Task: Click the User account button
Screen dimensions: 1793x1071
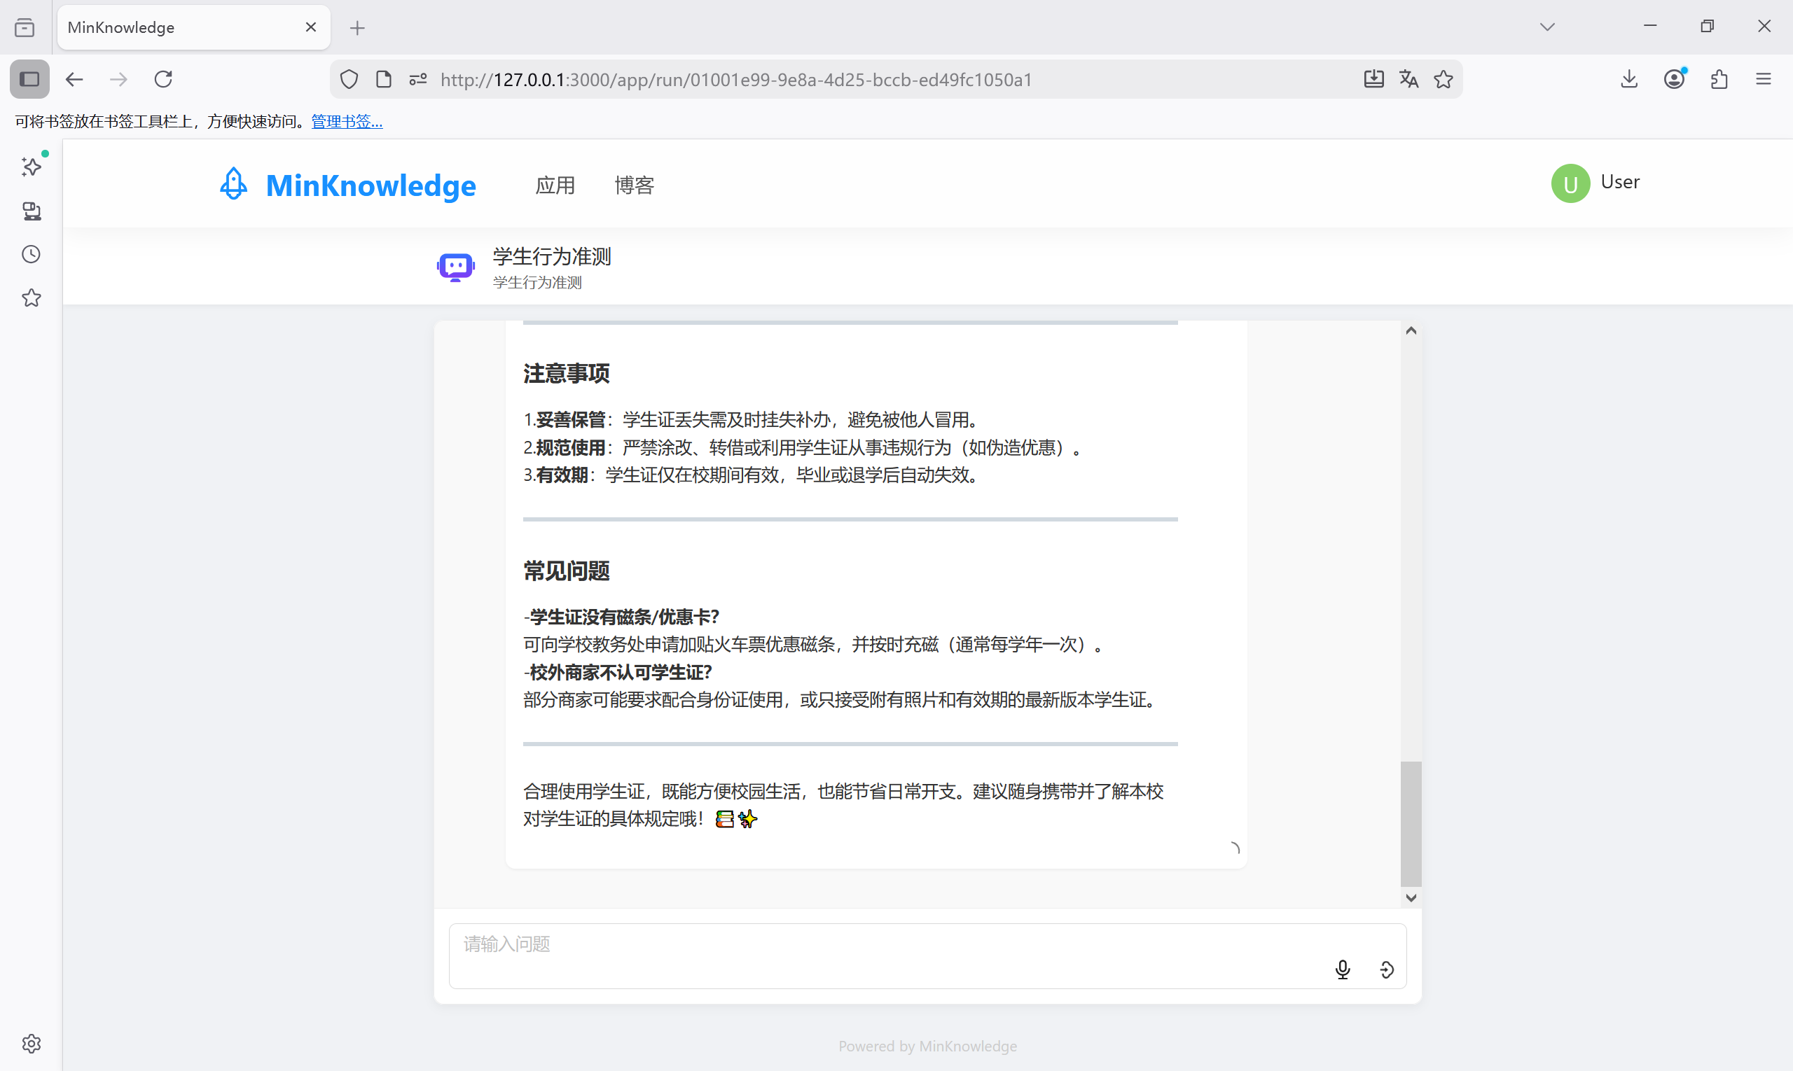Action: click(1596, 183)
